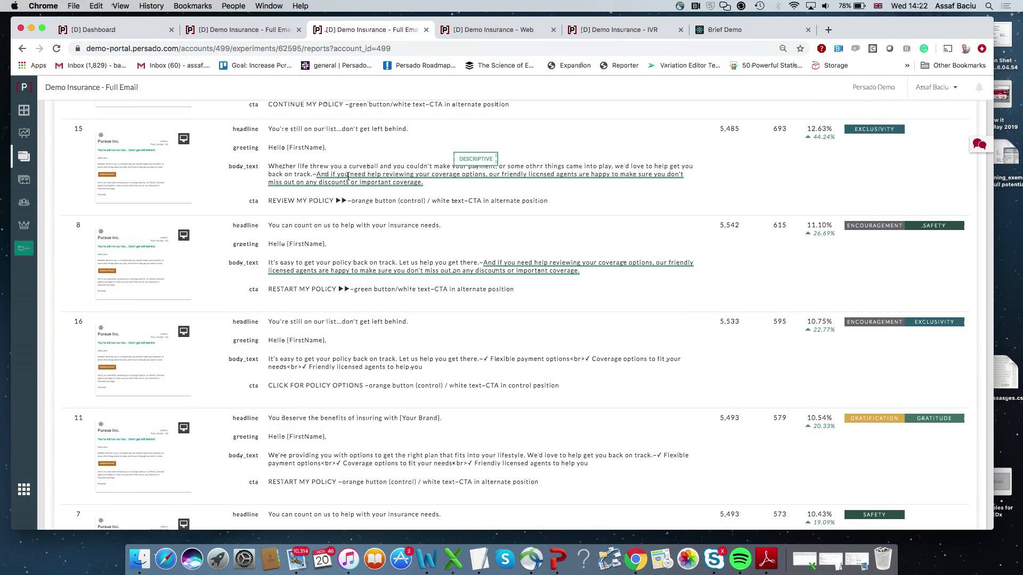Viewport: 1023px width, 575px height.
Task: Open the audience people icon in sidebar
Action: pyautogui.click(x=24, y=202)
